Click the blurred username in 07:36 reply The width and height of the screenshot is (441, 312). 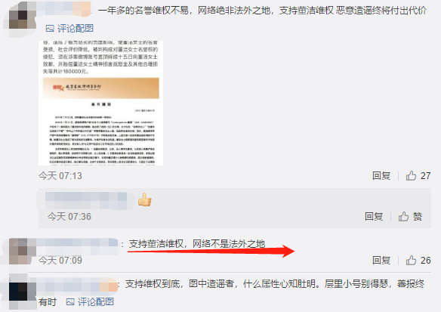(86, 199)
